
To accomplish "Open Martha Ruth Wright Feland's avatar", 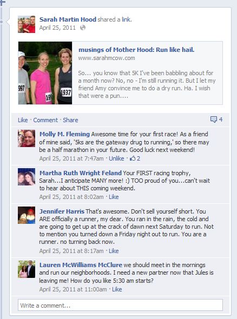I will click(27, 177).
